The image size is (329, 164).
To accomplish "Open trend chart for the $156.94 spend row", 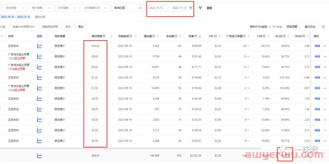I will coord(39,88).
